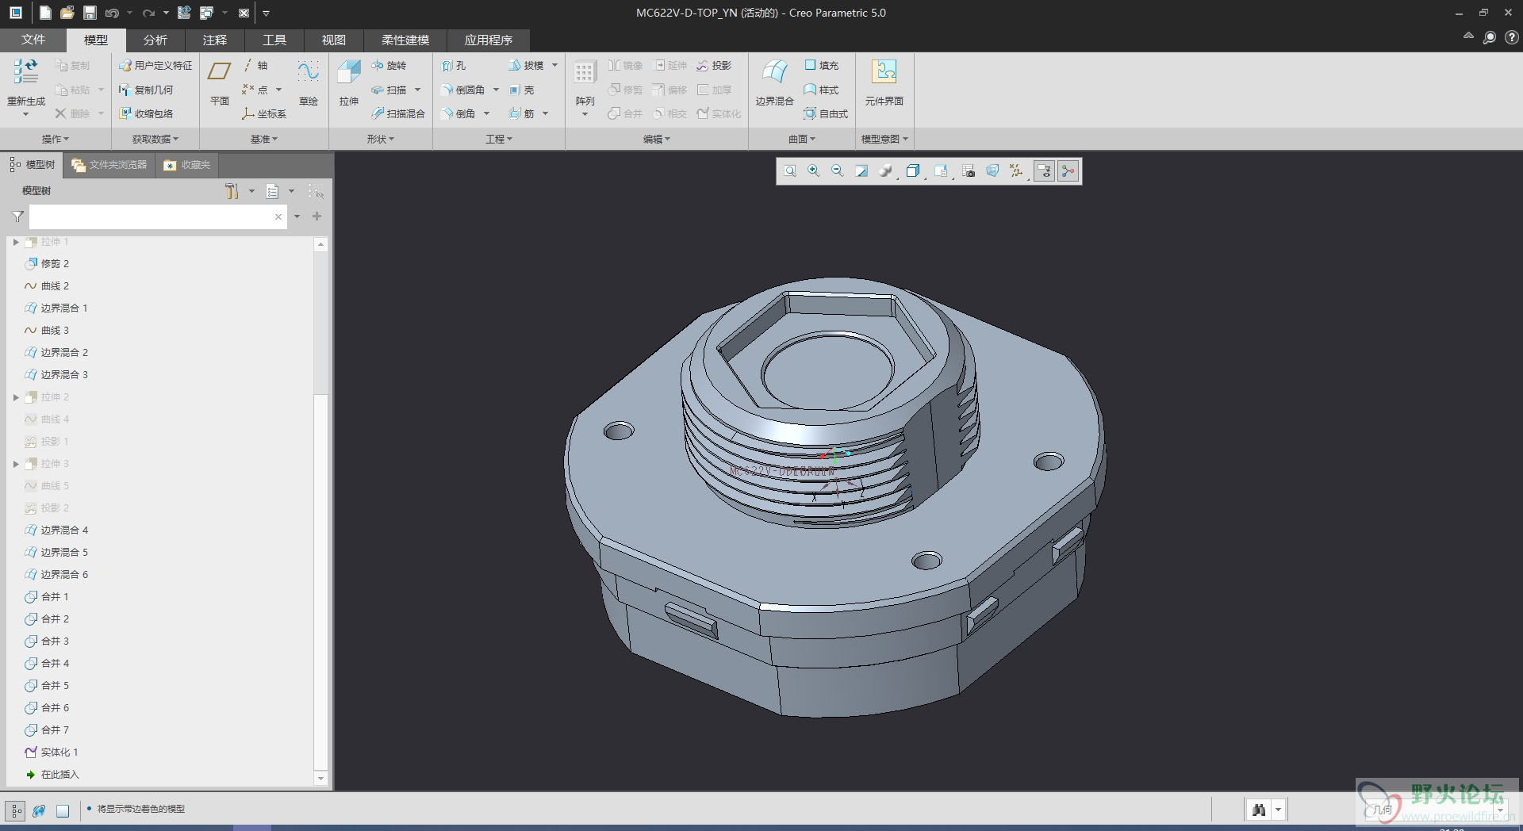Click the search binoculars icon in status bar
Screen dimensions: 1523x831
click(x=1259, y=810)
